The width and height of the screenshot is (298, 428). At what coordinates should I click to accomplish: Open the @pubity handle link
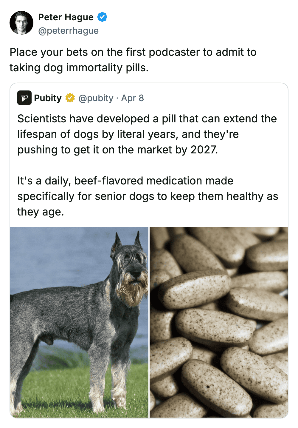96,98
